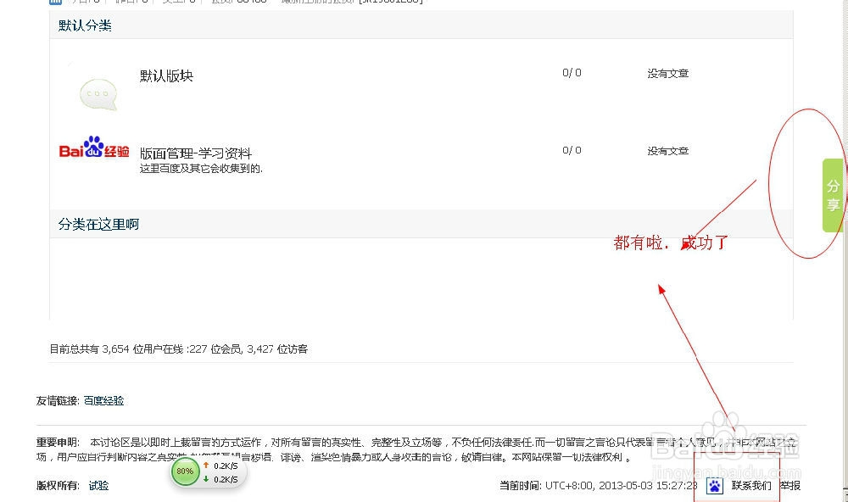
Task: Open the 版面管理-学习资料 board link
Action: [198, 152]
